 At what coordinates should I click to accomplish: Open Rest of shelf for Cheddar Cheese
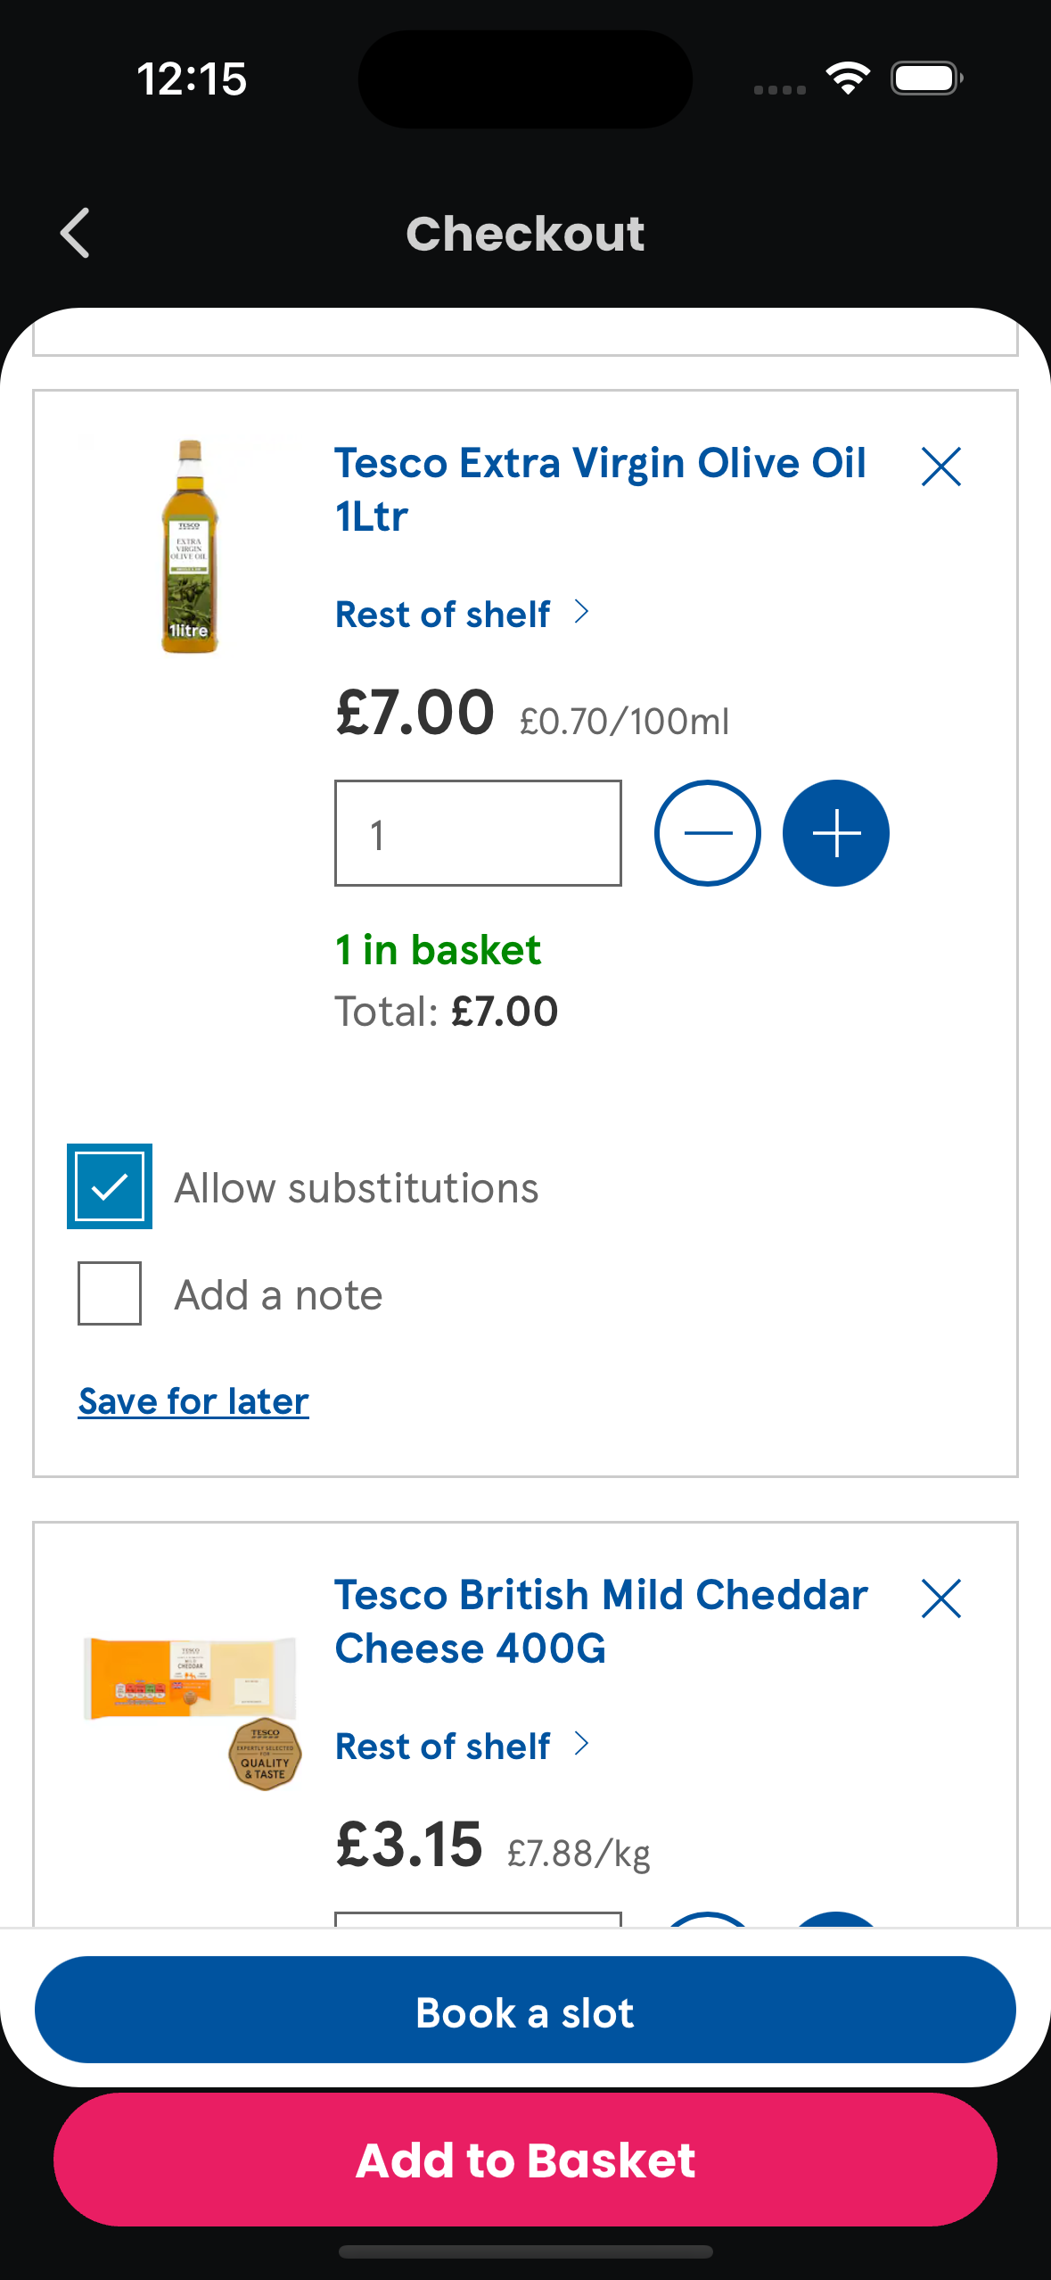click(462, 1747)
